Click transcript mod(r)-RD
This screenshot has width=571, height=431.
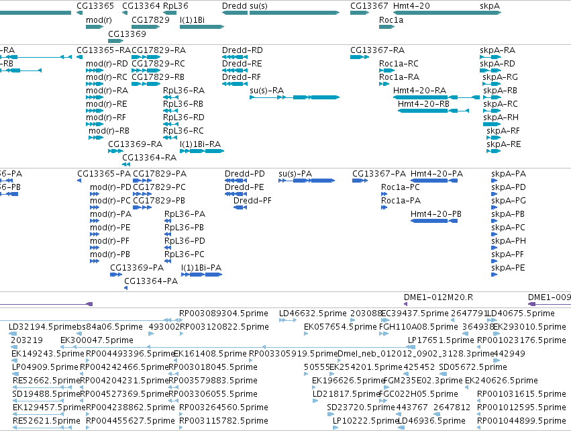point(107,64)
